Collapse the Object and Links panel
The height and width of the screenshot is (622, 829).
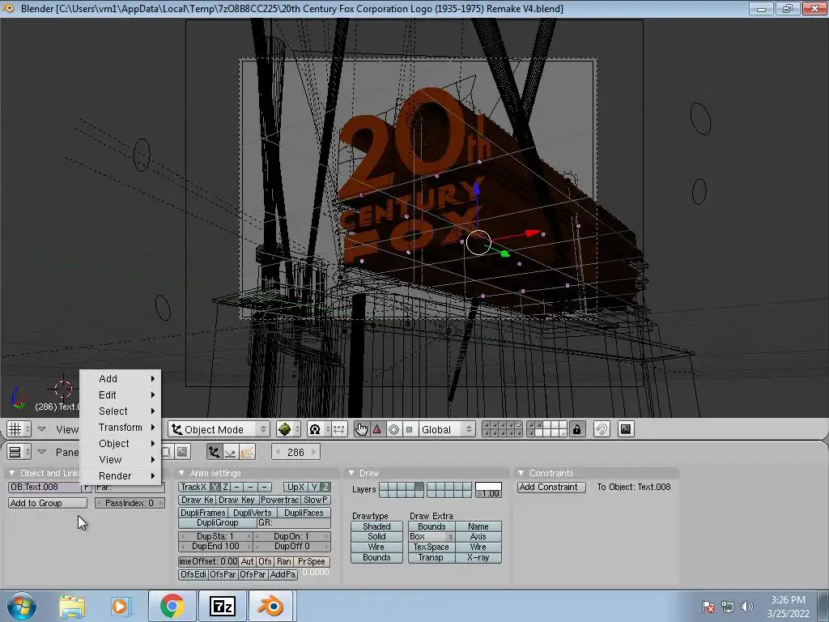pos(11,473)
